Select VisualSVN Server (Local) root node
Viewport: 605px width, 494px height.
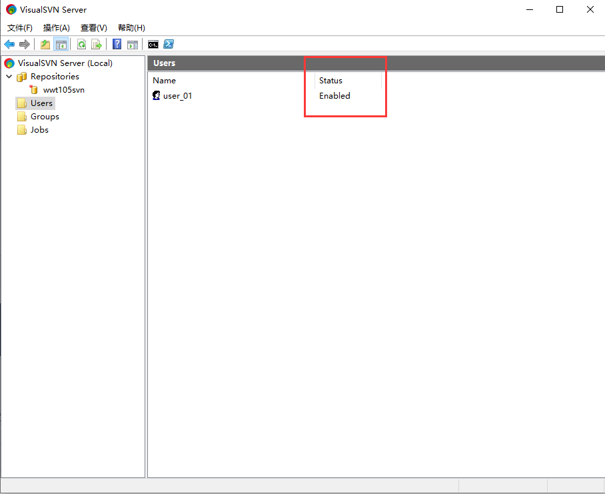click(x=65, y=63)
